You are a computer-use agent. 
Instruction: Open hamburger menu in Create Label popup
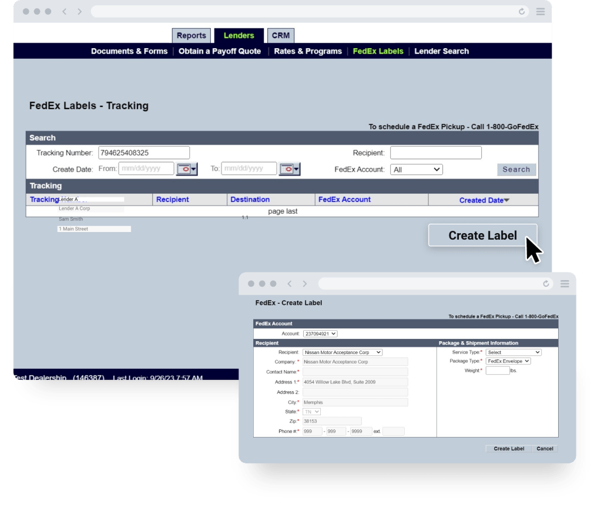pyautogui.click(x=565, y=284)
